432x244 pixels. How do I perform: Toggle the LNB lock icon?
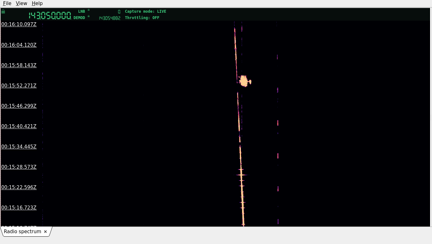tap(89, 10)
